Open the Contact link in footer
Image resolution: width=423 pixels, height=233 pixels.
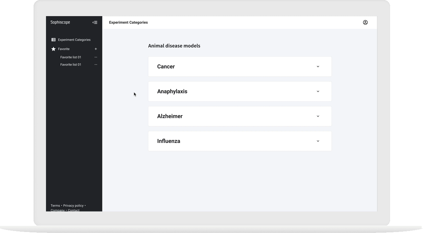[x=74, y=210]
